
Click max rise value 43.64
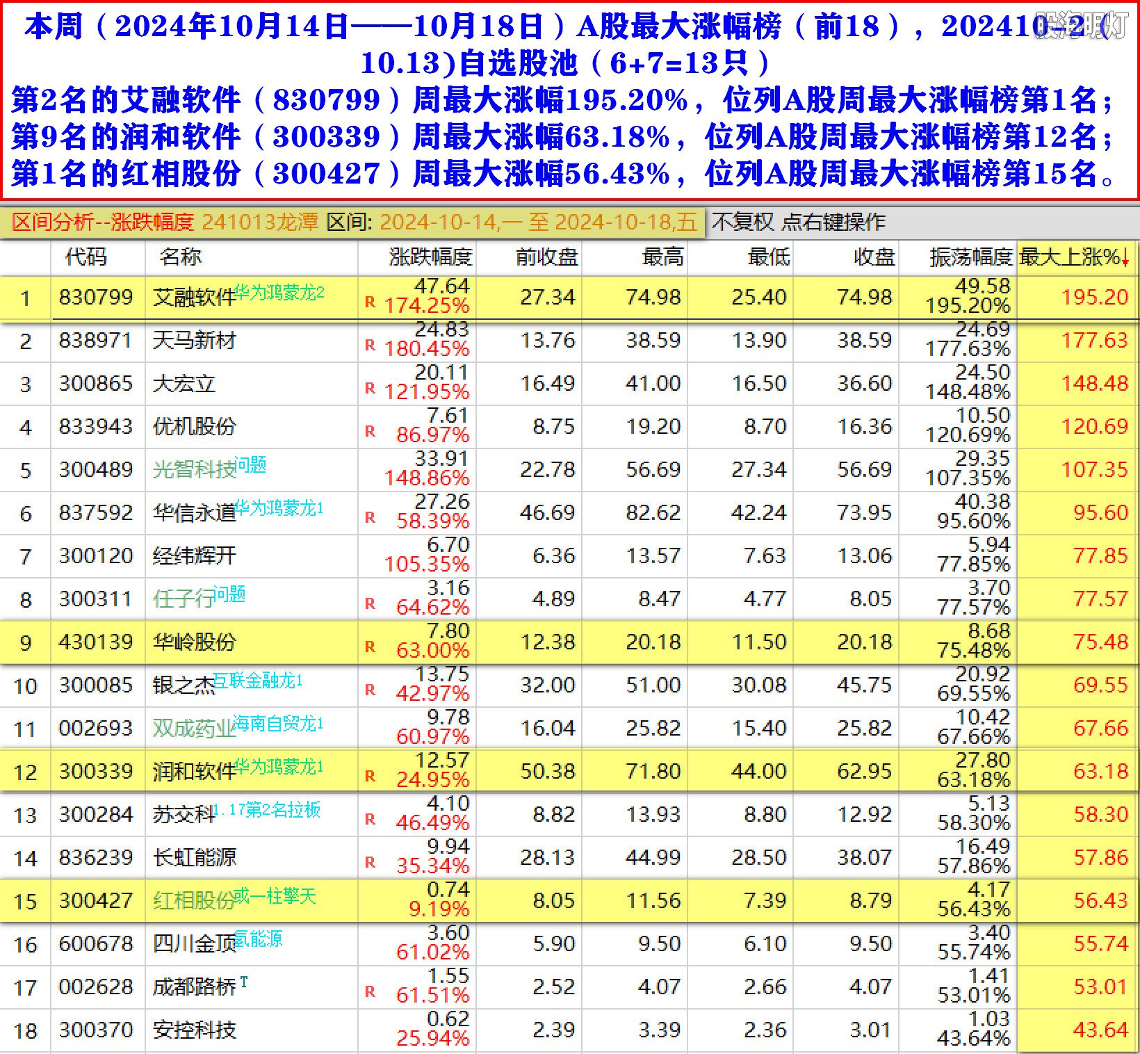coord(1101,1030)
